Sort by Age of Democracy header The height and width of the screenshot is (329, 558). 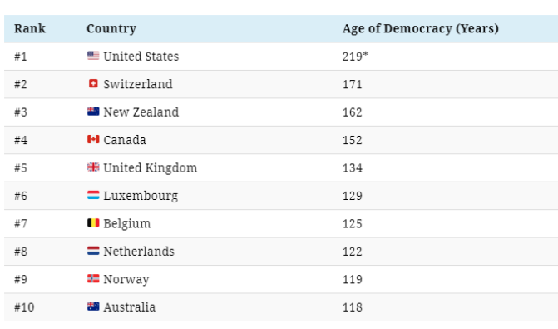[421, 28]
